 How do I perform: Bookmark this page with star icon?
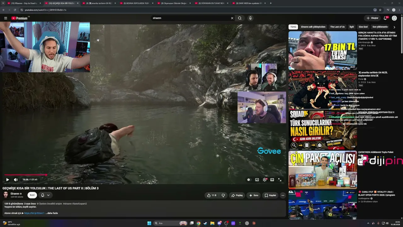click(x=380, y=10)
